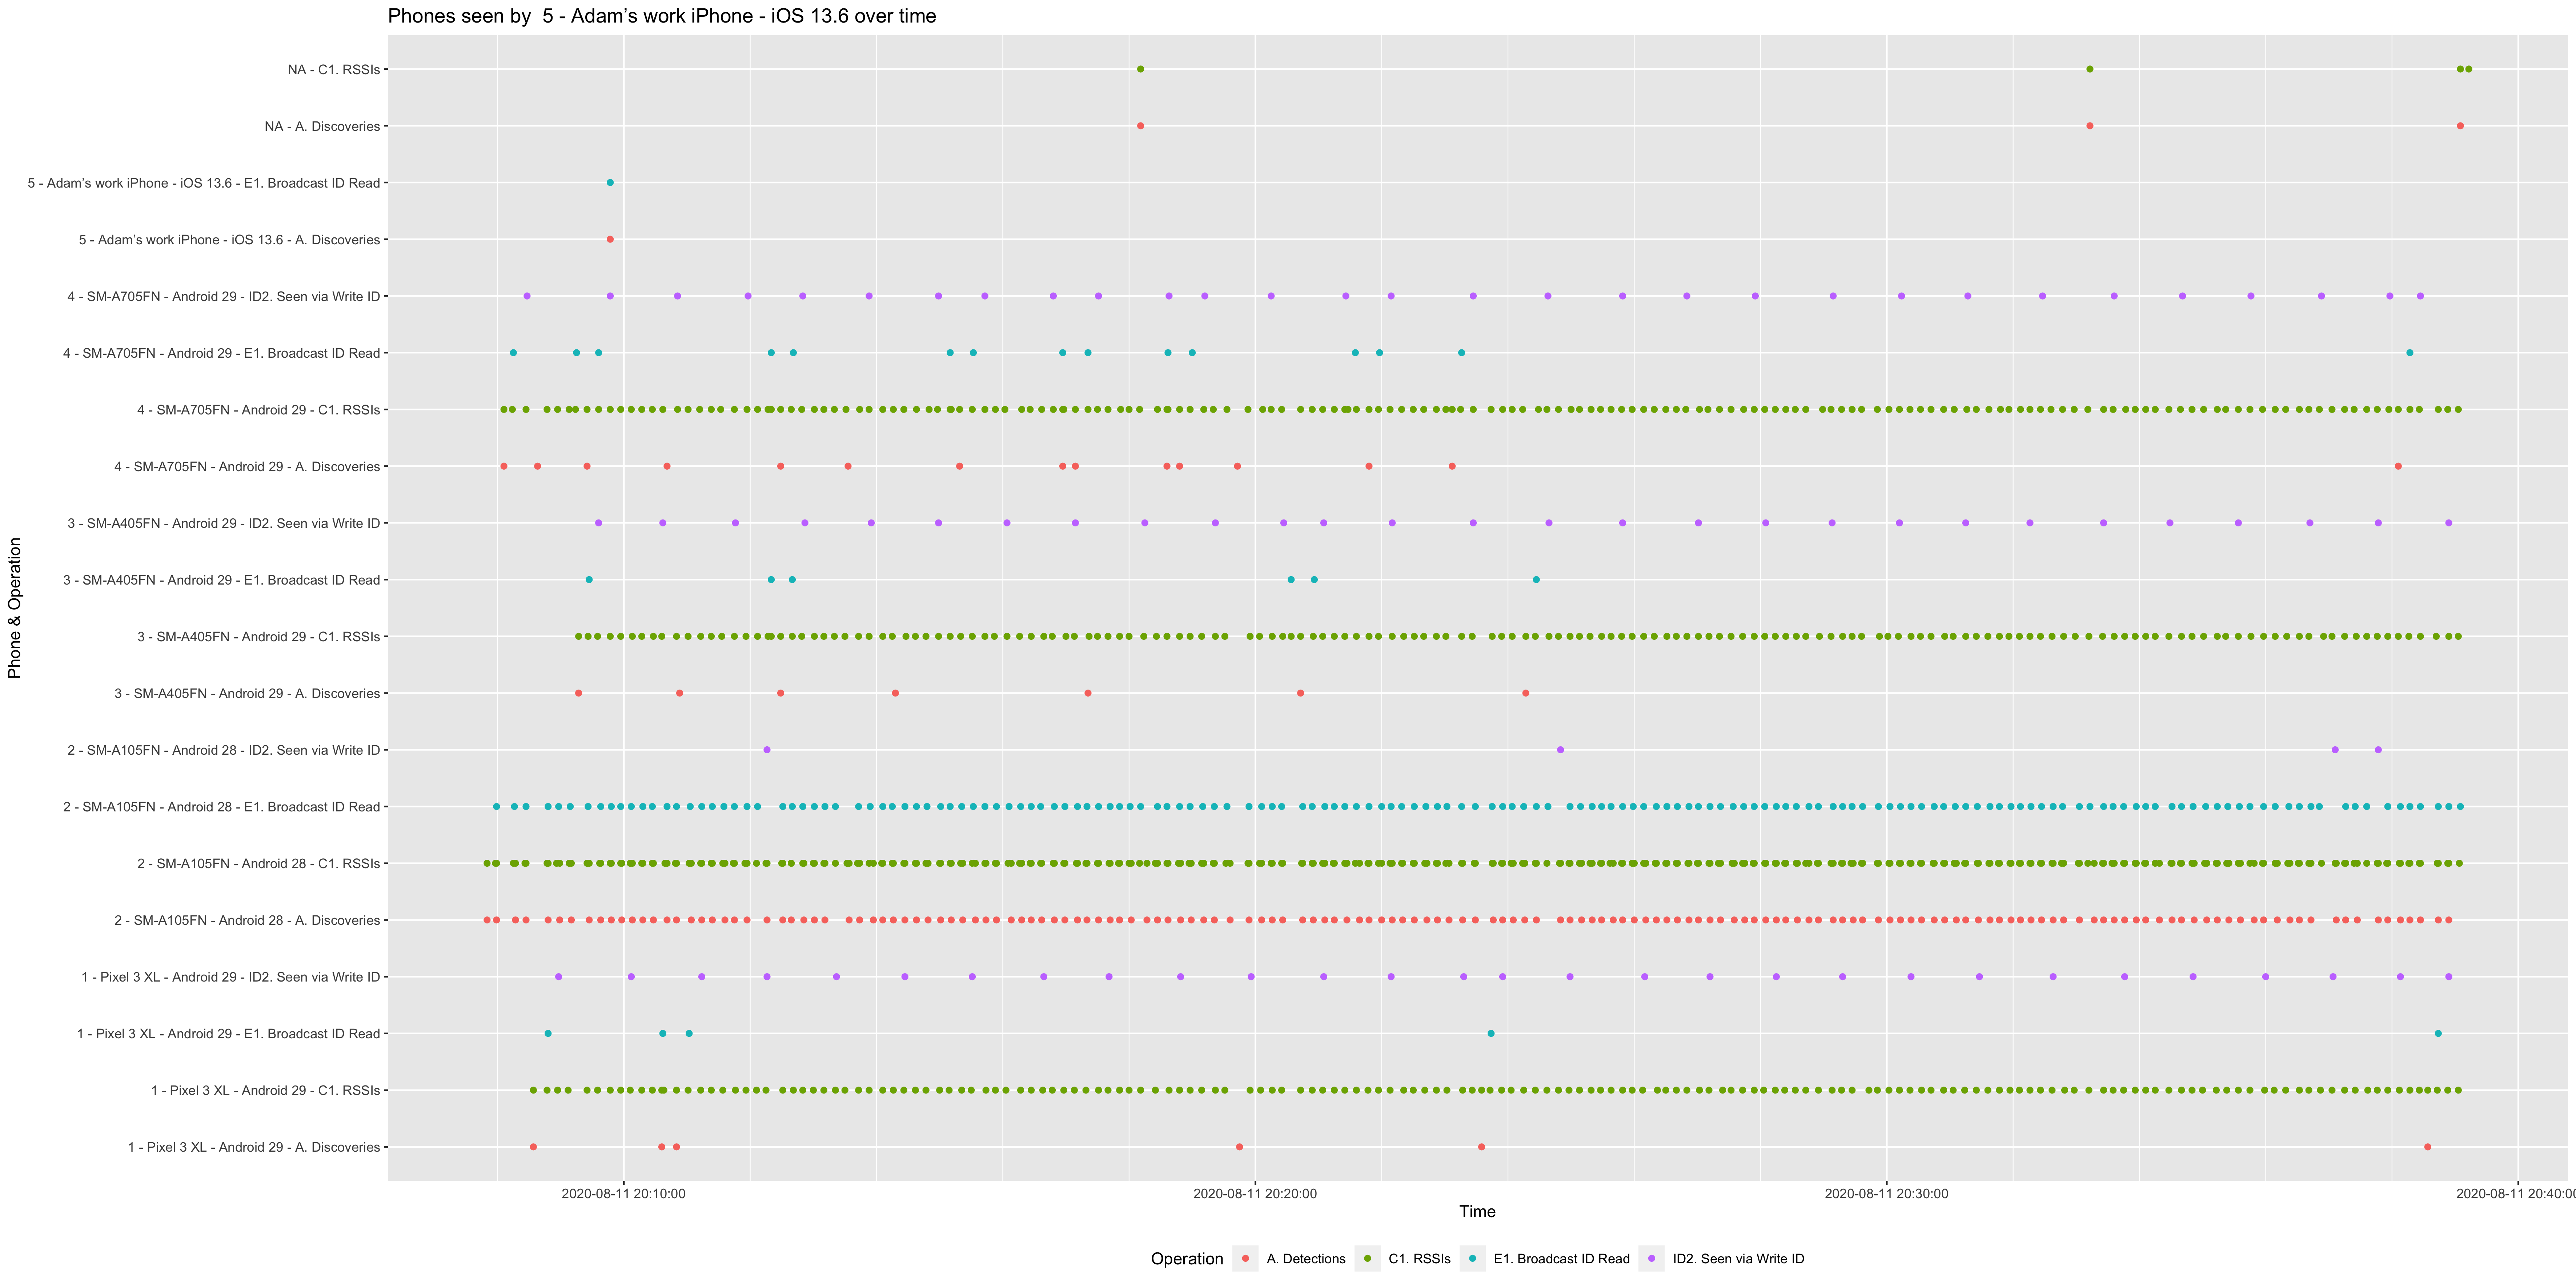Click the 2020-08-11 20:10:00 axis label
This screenshot has width=2576, height=1288.
(x=623, y=1193)
